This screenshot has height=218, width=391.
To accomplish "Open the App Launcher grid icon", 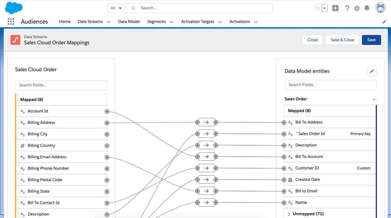I will click(x=11, y=21).
